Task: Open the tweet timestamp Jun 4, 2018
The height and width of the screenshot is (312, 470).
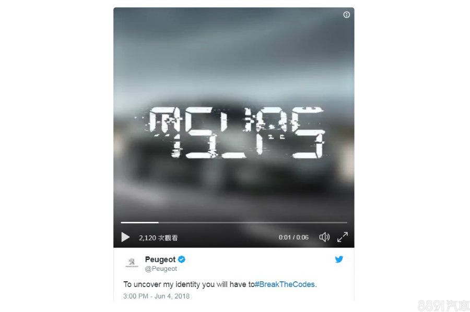Action: tap(156, 296)
